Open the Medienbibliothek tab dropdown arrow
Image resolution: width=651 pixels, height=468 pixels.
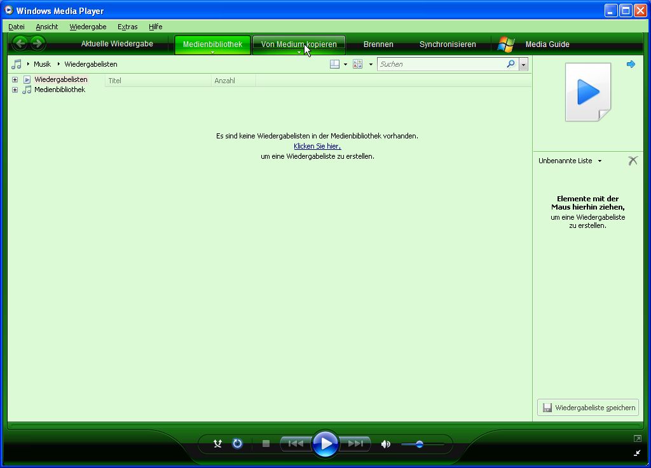pyautogui.click(x=212, y=52)
